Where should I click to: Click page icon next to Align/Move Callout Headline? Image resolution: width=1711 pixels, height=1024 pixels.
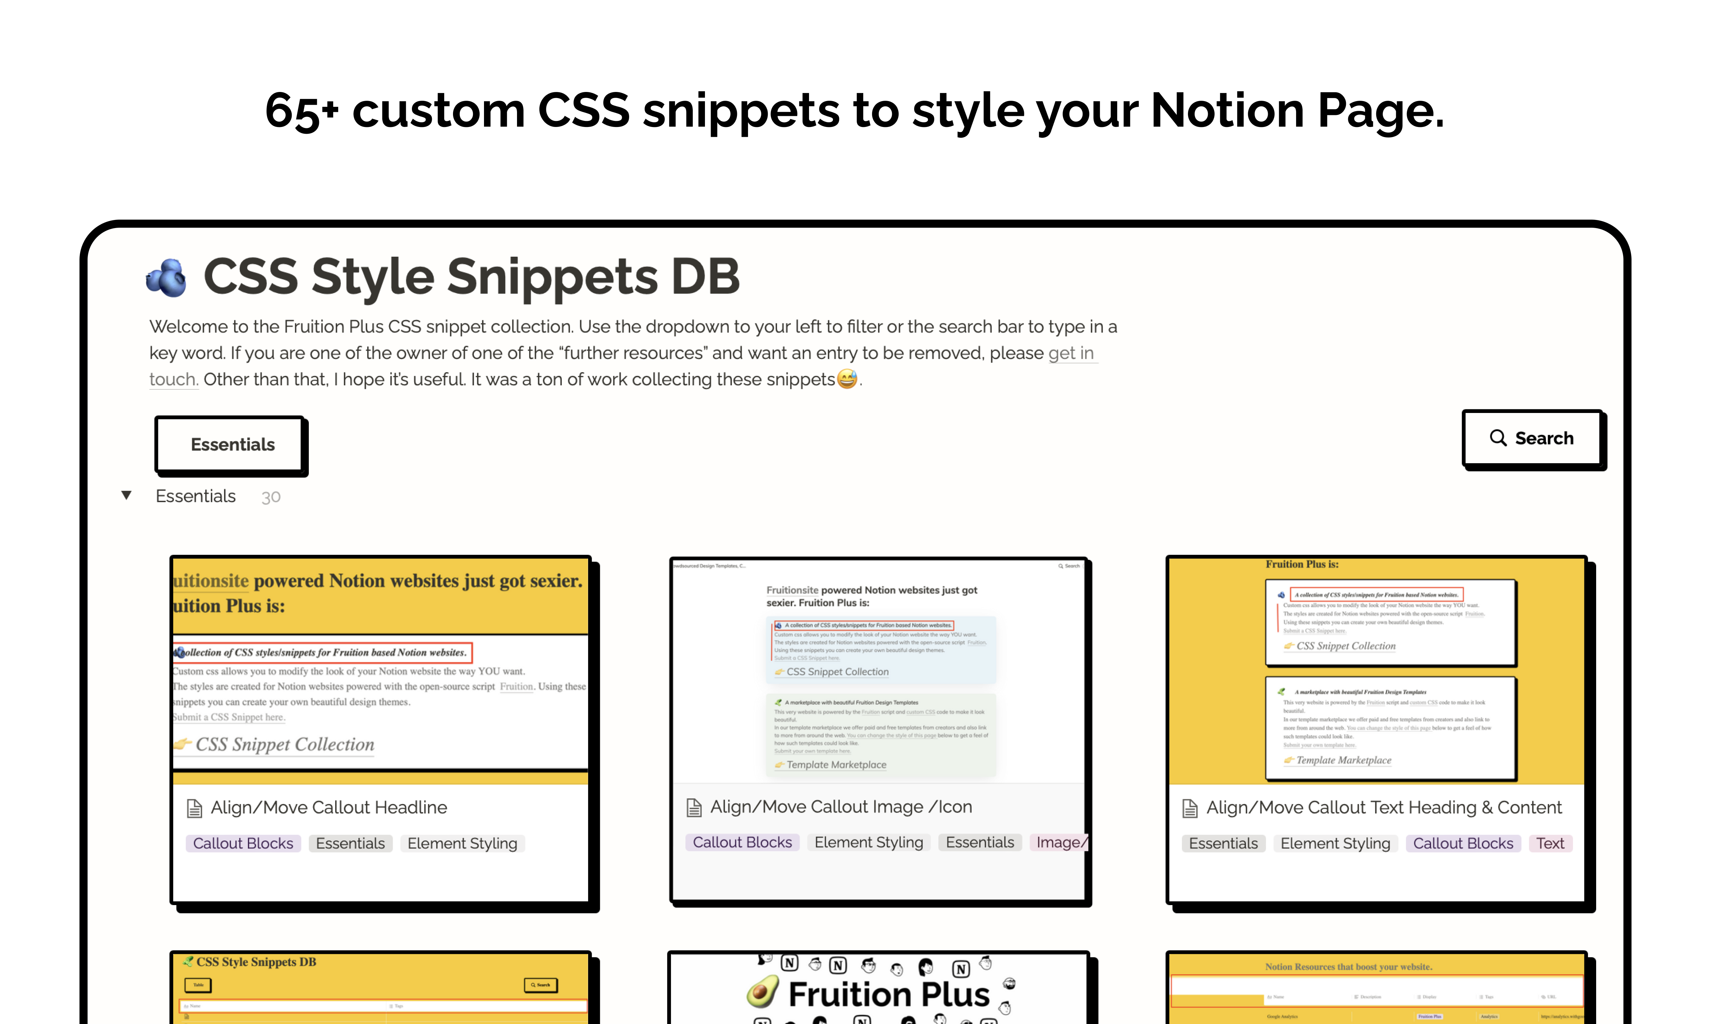(195, 808)
